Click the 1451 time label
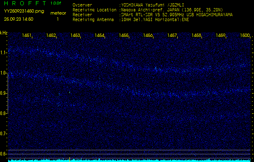 (x=27, y=36)
